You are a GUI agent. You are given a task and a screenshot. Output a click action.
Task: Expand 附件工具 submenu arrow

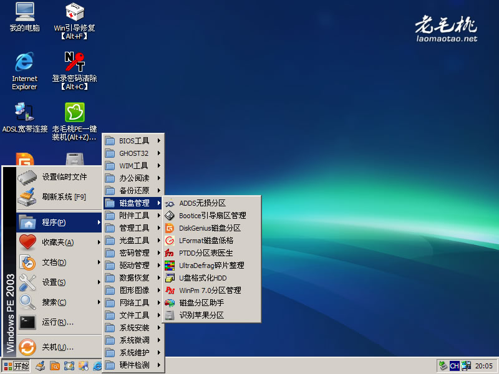tap(159, 216)
